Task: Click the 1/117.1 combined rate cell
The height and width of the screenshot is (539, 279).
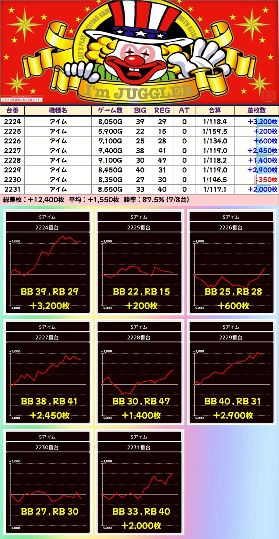Action: pos(215,189)
